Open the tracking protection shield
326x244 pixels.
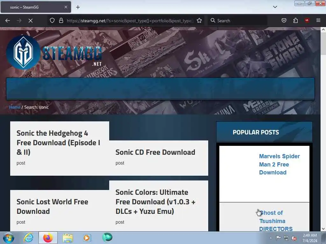[x=52, y=20]
